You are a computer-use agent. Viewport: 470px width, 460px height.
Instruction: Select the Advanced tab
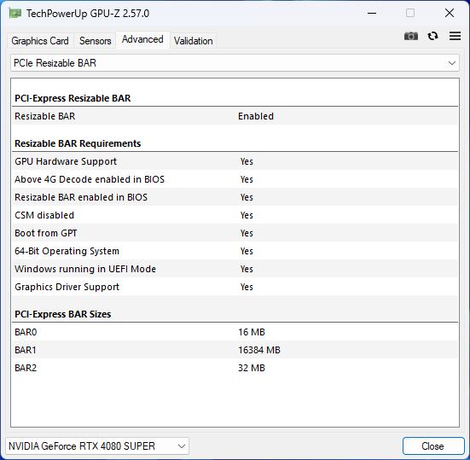(x=142, y=39)
